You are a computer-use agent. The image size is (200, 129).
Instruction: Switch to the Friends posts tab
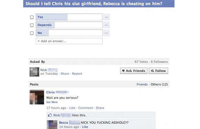(x=142, y=84)
